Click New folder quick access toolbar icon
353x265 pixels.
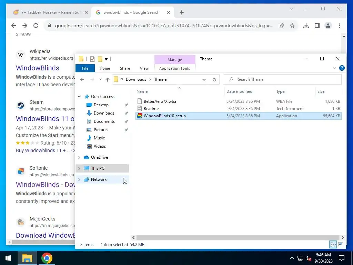pyautogui.click(x=100, y=59)
